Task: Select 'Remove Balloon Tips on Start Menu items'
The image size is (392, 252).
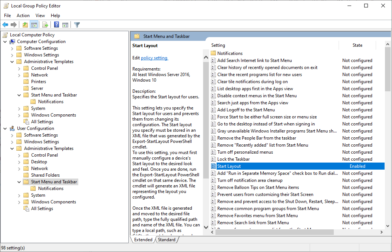Action: point(258,187)
